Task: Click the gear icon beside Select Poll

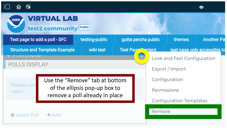Action: [x=13, y=115]
